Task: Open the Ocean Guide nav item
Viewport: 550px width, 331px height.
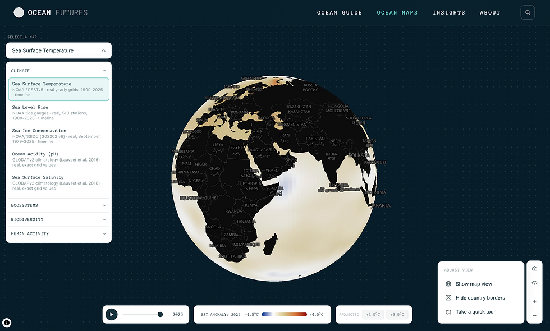Action: click(x=340, y=12)
